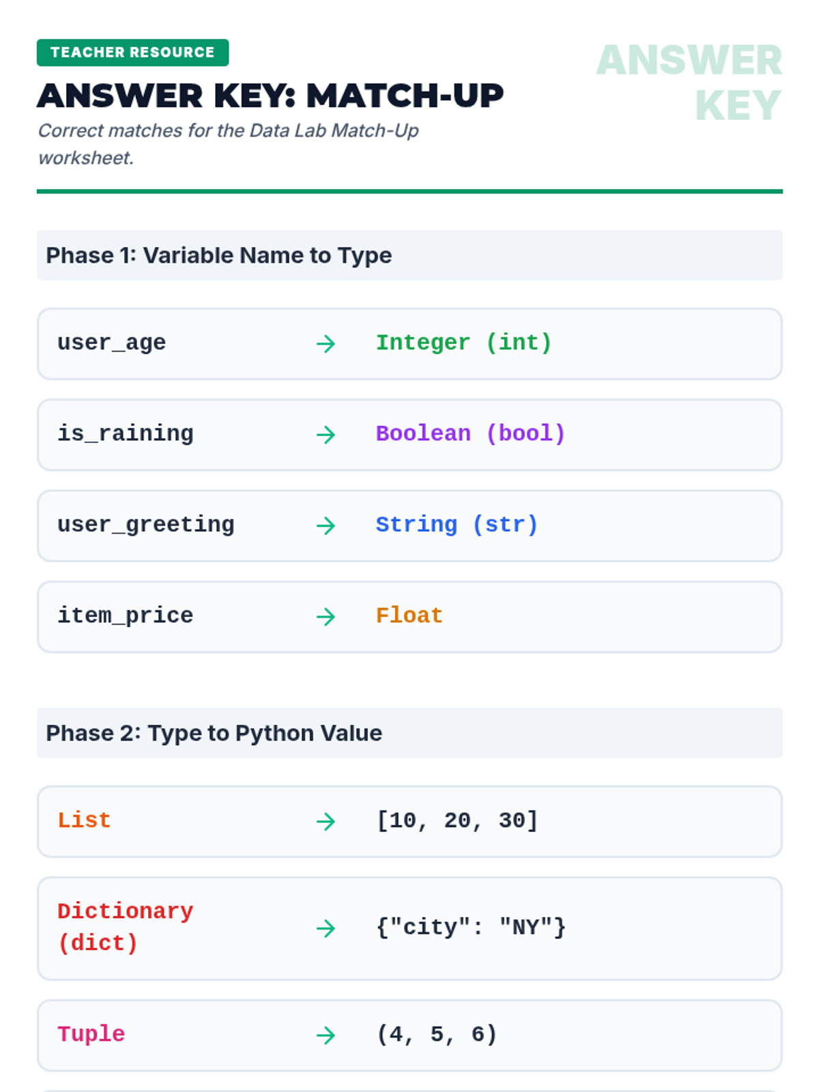This screenshot has width=819, height=1092.
Task: Click the Phase 1 section header
Action: [218, 255]
